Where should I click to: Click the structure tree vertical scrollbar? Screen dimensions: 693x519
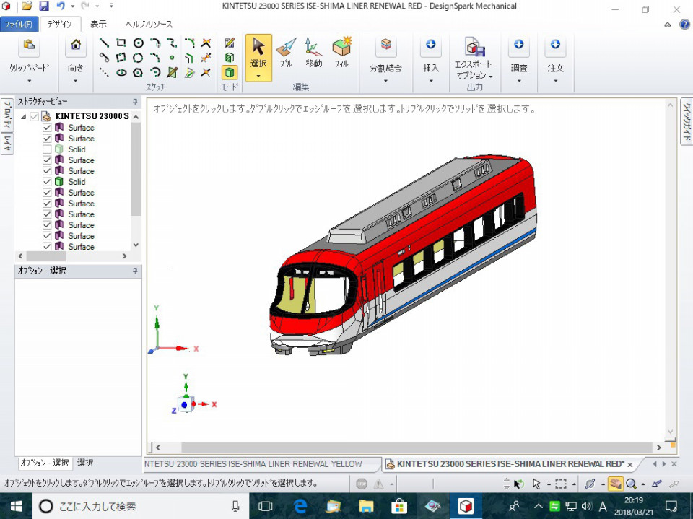(136, 170)
